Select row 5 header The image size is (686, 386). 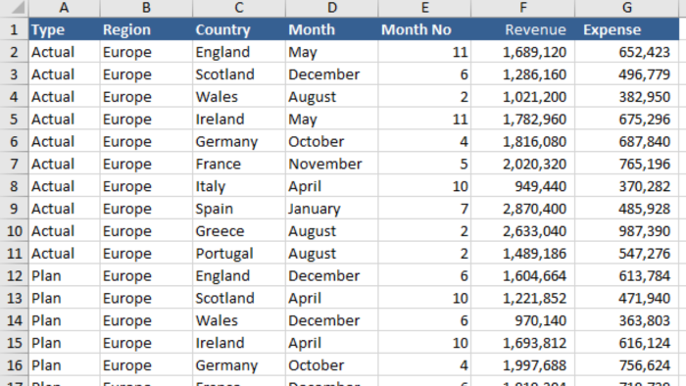(14, 119)
